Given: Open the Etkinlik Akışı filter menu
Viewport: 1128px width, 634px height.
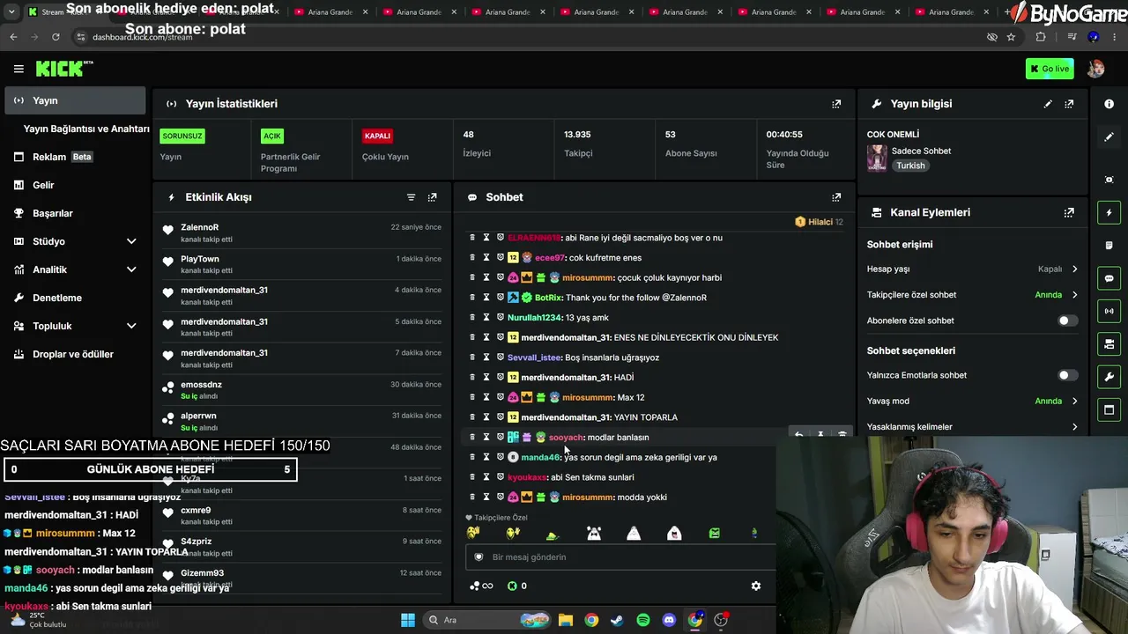Looking at the screenshot, I should click(411, 197).
